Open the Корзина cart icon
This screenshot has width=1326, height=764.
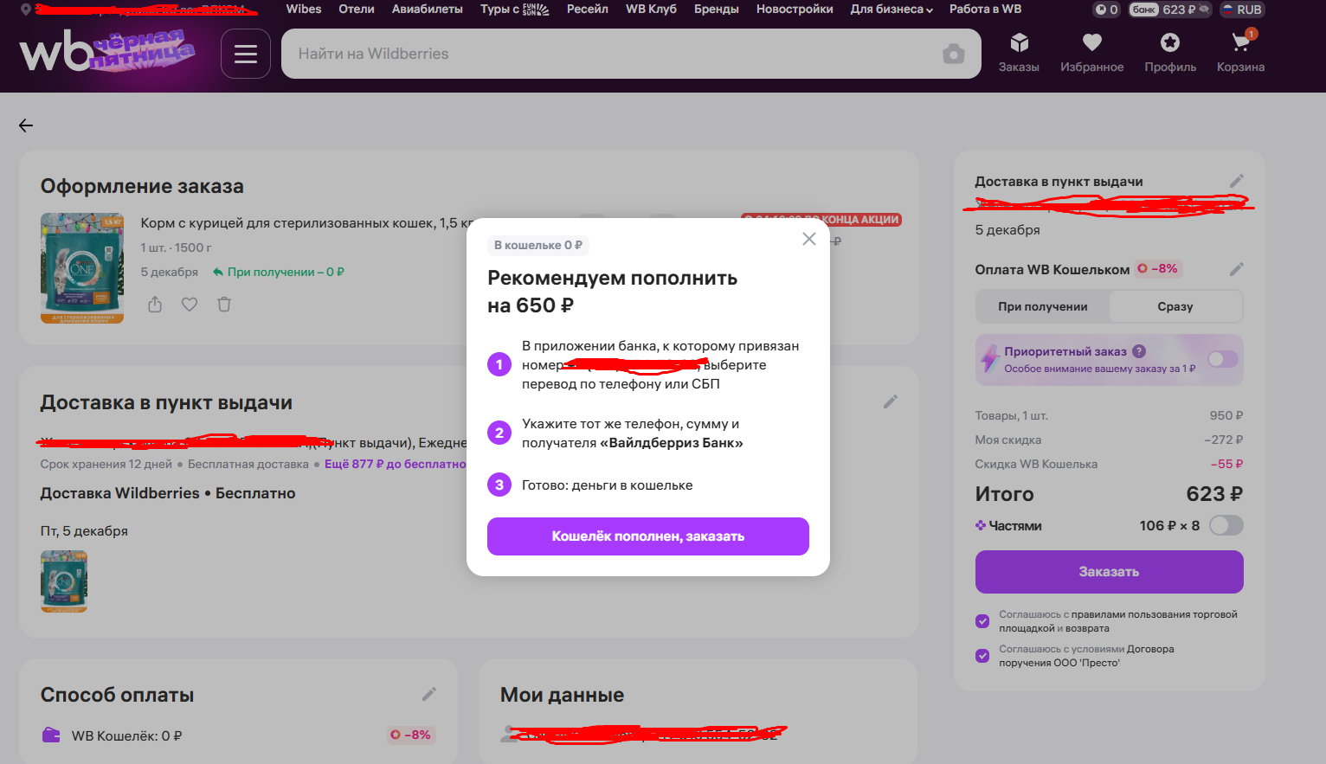[1240, 43]
